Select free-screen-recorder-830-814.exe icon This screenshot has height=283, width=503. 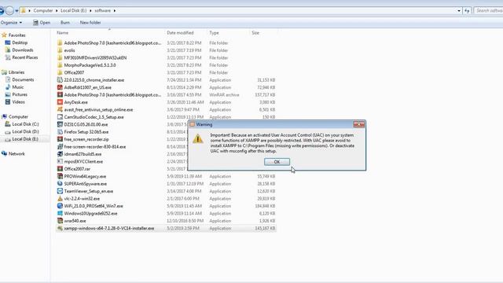[60, 147]
